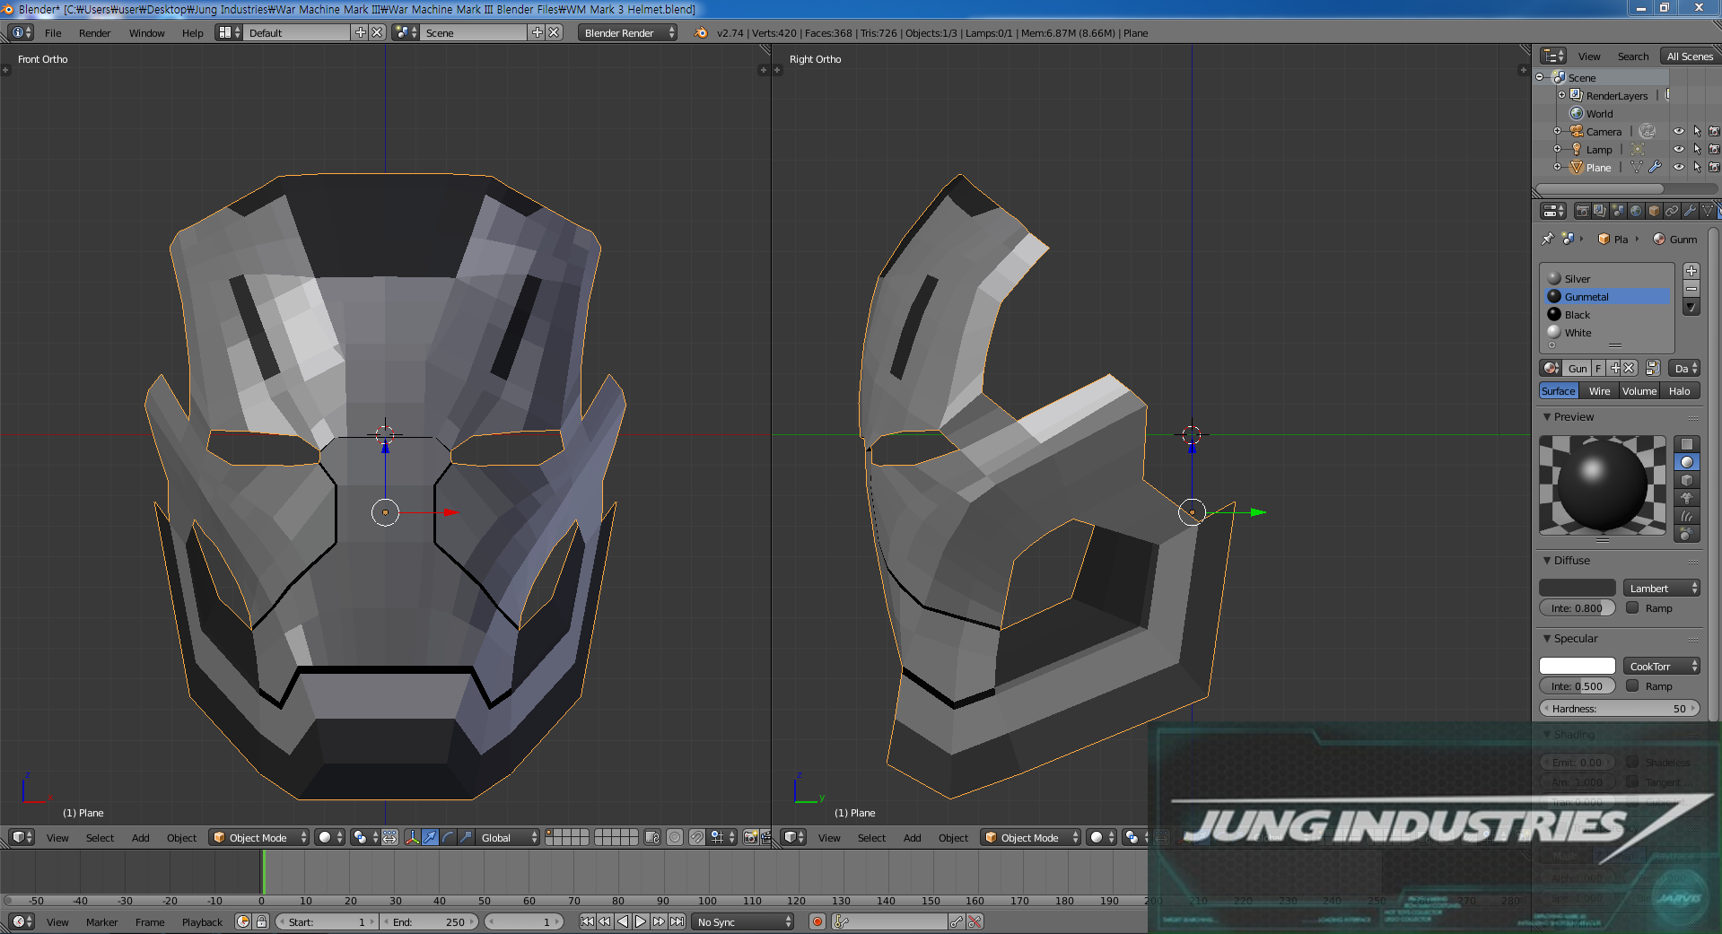Open the Render properties camera tab

point(1582,211)
